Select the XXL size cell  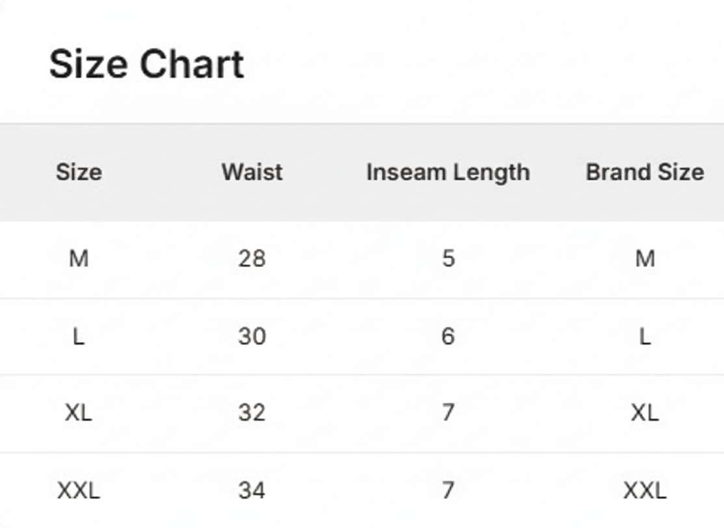tap(79, 490)
